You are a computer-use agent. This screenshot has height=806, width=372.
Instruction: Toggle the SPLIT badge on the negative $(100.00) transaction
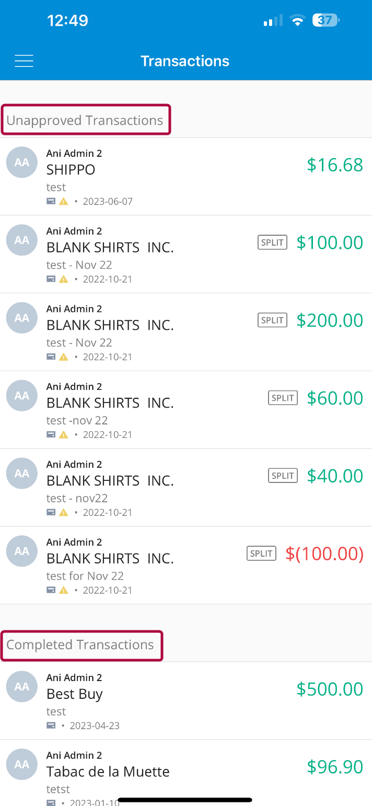[261, 553]
